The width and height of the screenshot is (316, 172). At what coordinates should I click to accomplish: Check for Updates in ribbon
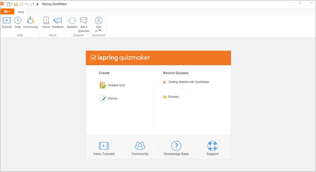click(72, 22)
